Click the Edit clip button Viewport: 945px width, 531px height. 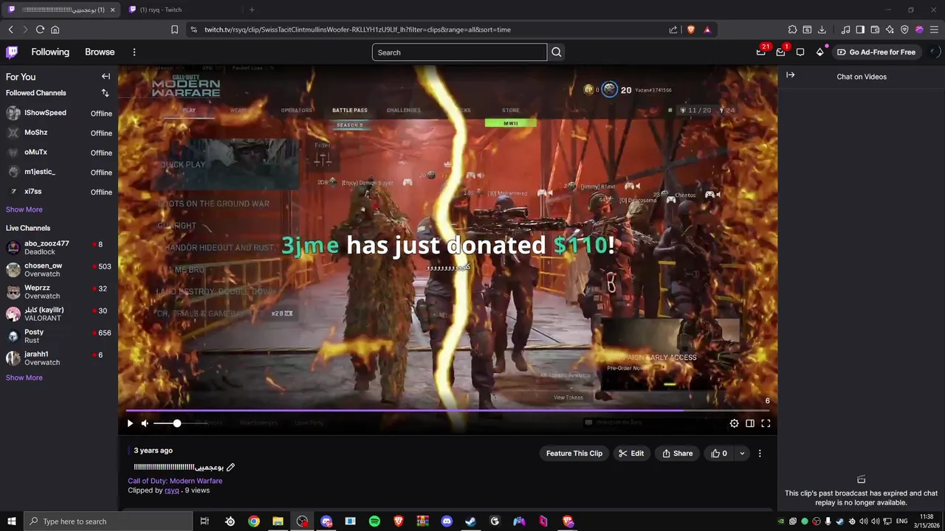click(x=631, y=454)
